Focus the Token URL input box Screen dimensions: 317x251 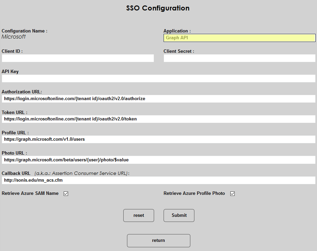pyautogui.click(x=158, y=119)
